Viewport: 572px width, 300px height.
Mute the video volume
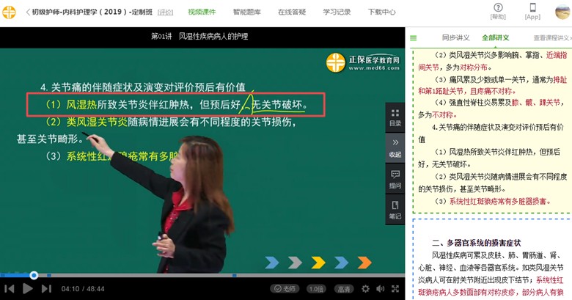click(380, 289)
